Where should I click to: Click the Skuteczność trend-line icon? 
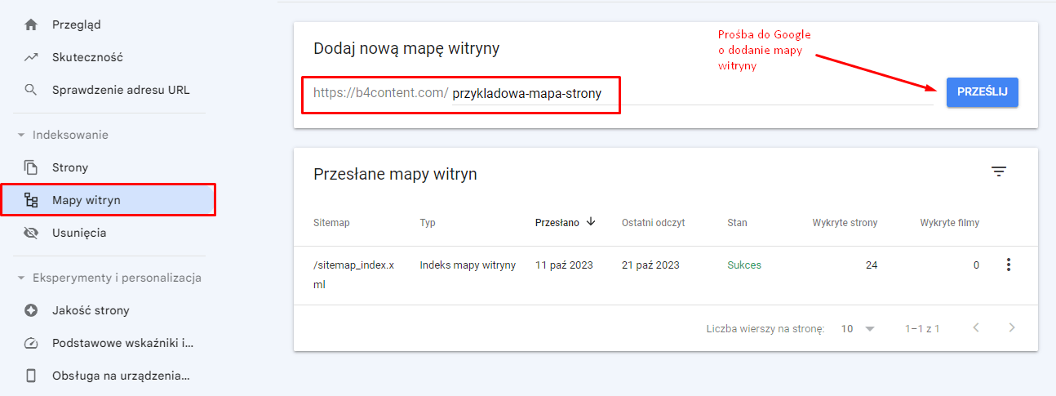tap(31, 57)
